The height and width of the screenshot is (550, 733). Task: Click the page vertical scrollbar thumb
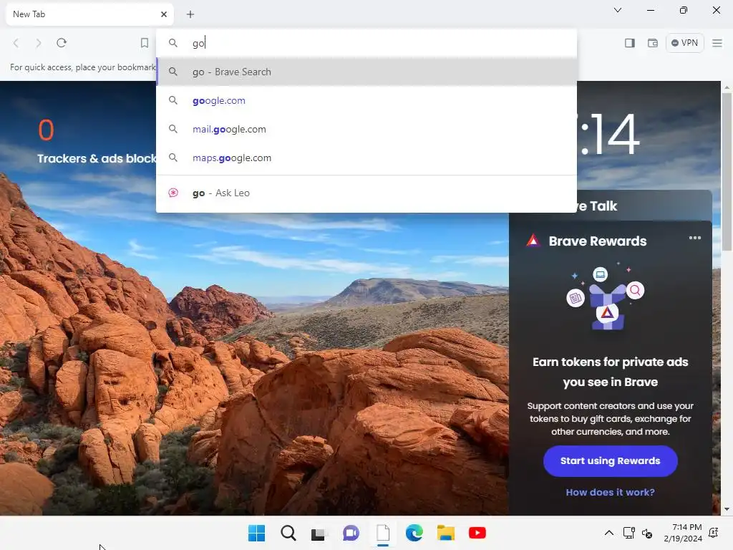tap(727, 172)
